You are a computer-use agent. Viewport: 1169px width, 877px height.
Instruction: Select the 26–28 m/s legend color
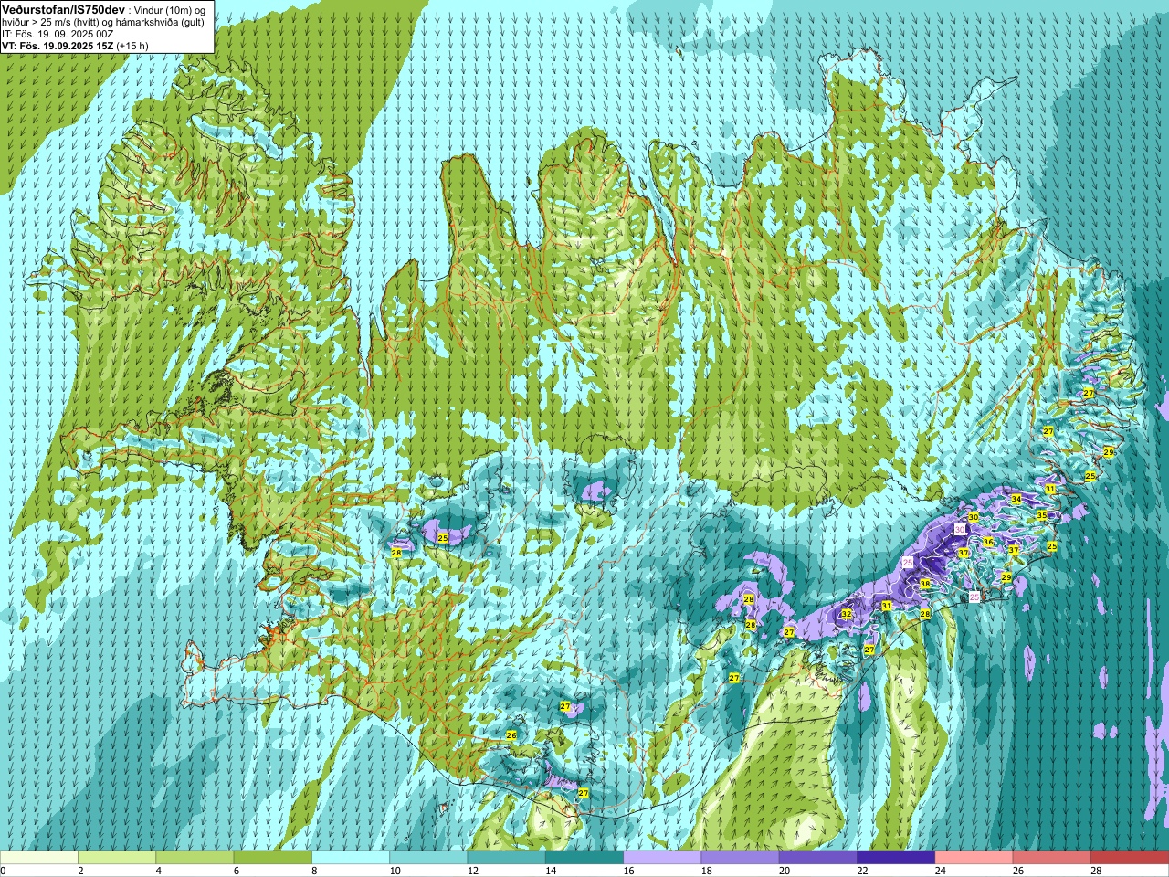1052,858
